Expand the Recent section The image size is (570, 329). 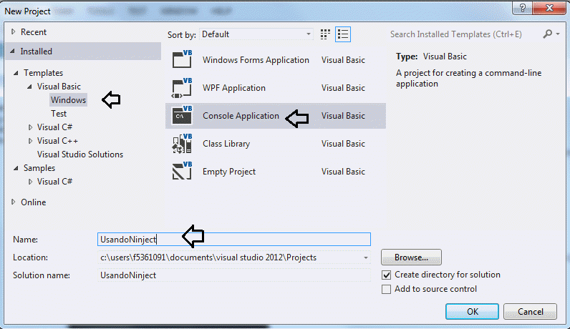click(x=14, y=31)
